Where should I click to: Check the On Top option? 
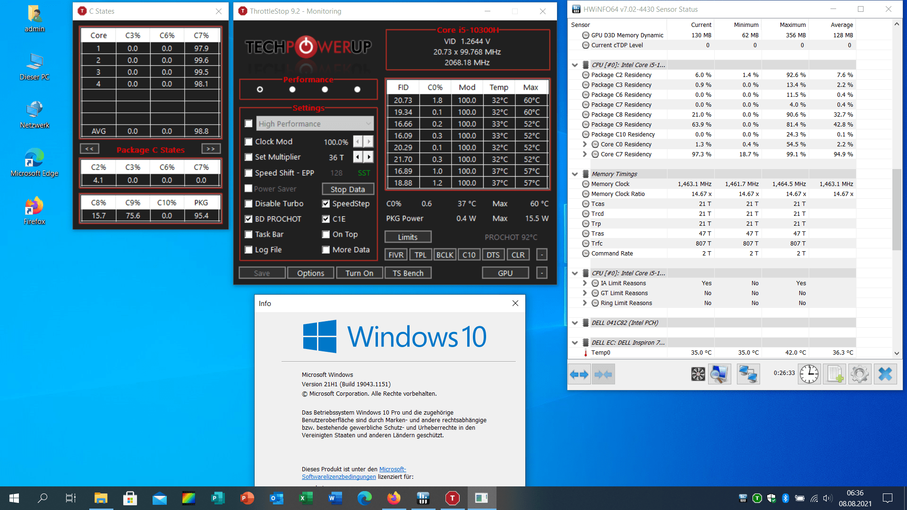click(x=326, y=234)
